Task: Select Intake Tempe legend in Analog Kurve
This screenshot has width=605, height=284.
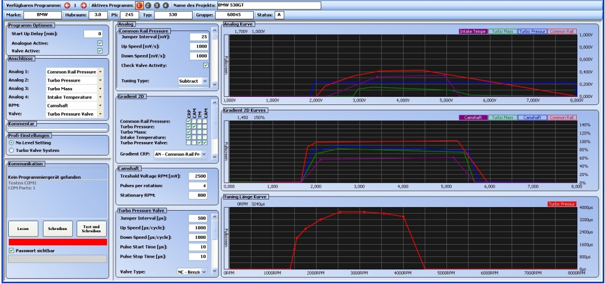Action: 473,31
